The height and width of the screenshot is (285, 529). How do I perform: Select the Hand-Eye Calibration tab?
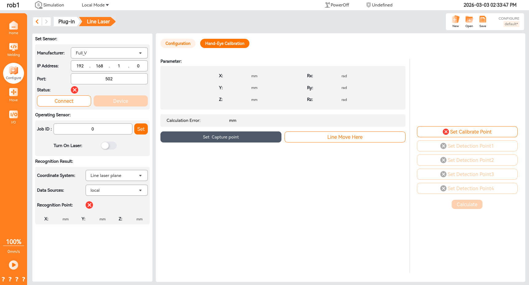(x=224, y=43)
